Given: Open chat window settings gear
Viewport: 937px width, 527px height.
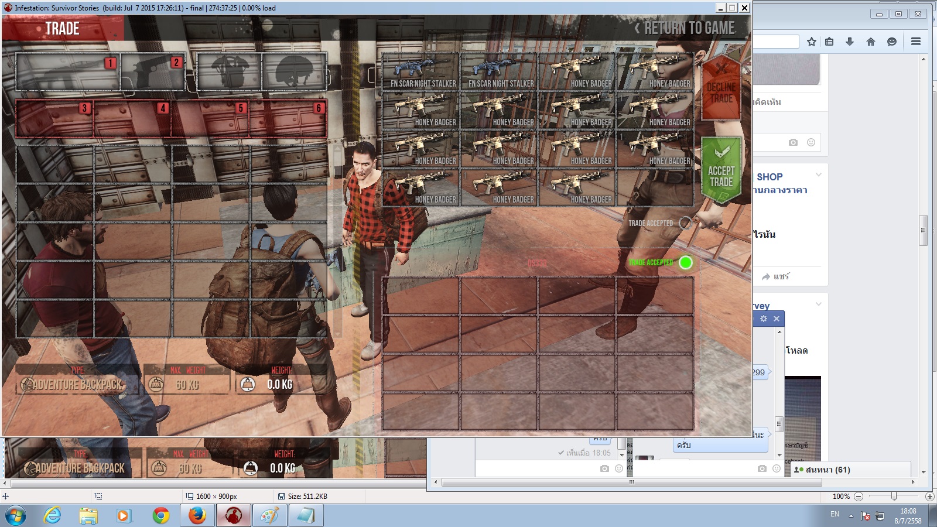Looking at the screenshot, I should click(763, 319).
